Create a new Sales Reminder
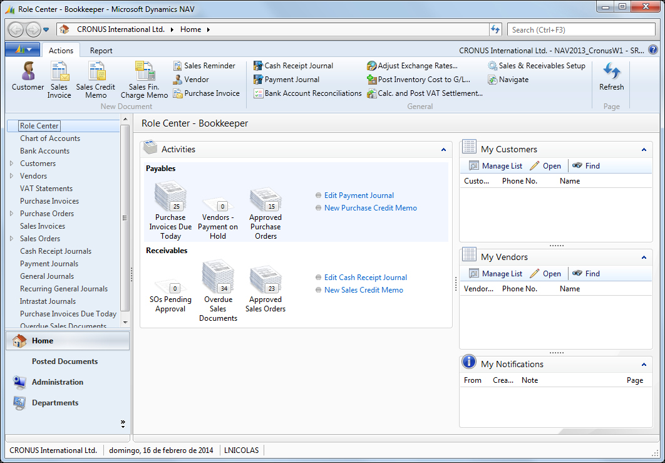This screenshot has height=463, width=665. tap(204, 66)
